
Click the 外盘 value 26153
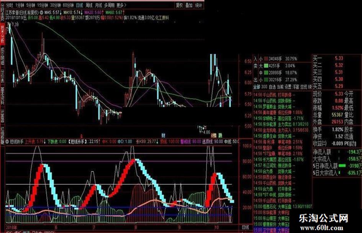pos(337,122)
